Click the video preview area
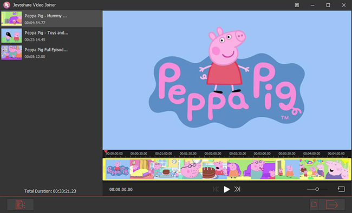This screenshot has height=213, width=352. click(227, 80)
